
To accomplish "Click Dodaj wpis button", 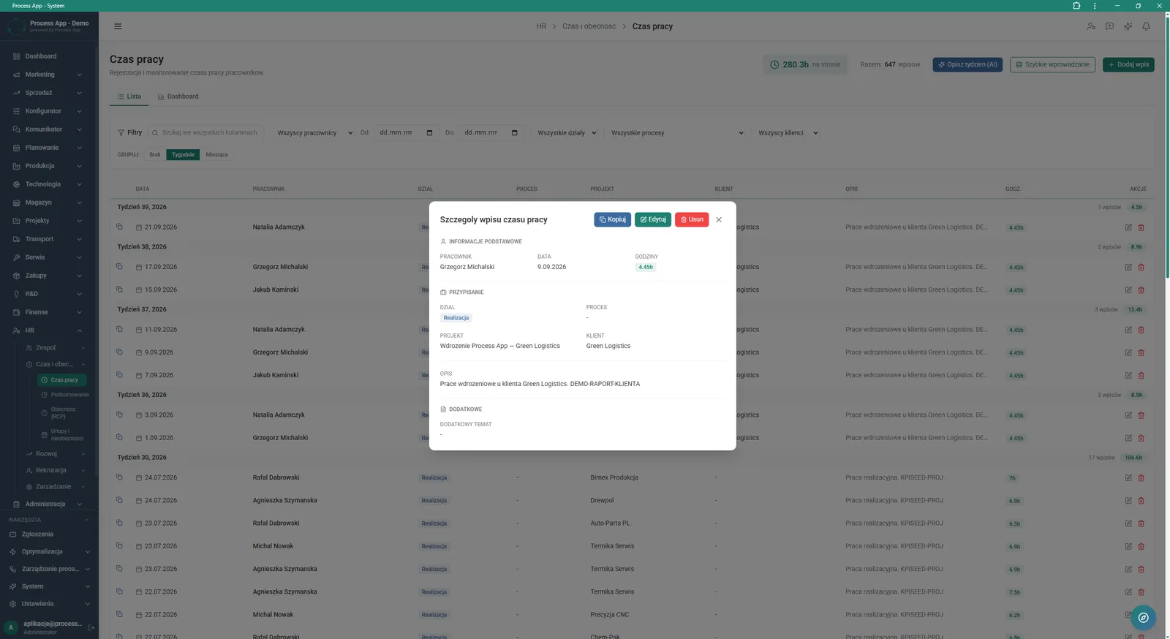I will 1128,64.
